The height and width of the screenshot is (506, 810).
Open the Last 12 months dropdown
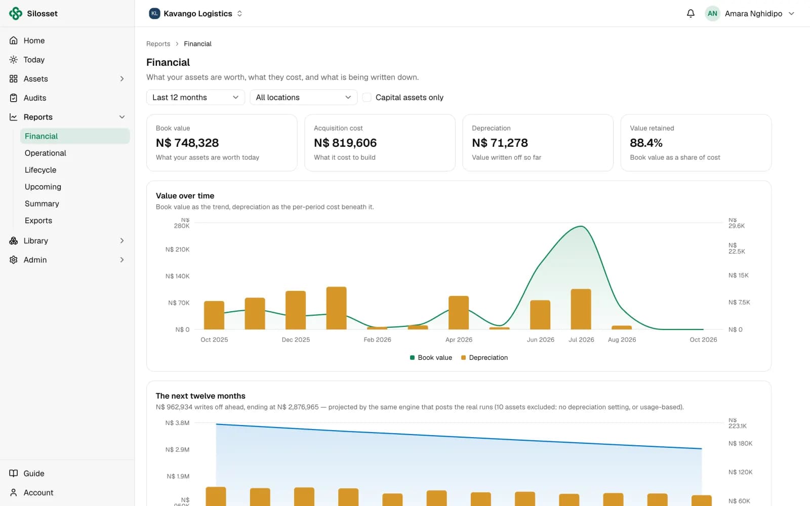coord(195,98)
